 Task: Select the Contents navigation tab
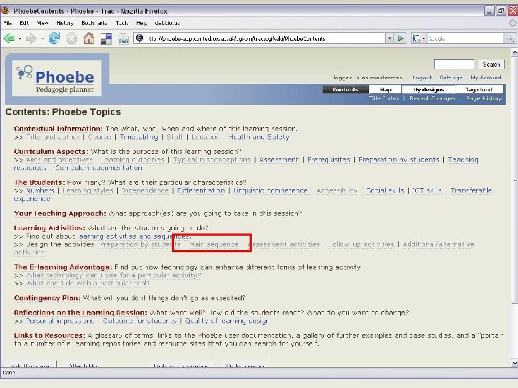[345, 89]
